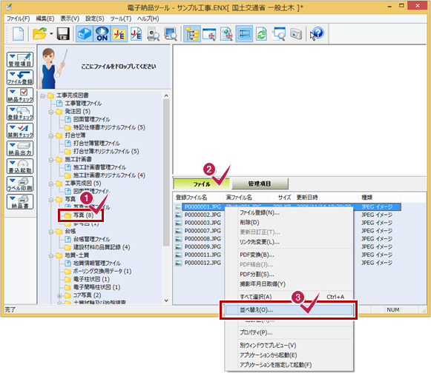The image size is (431, 373).
Task: Click the floppy disk save icon
Action: 63,34
